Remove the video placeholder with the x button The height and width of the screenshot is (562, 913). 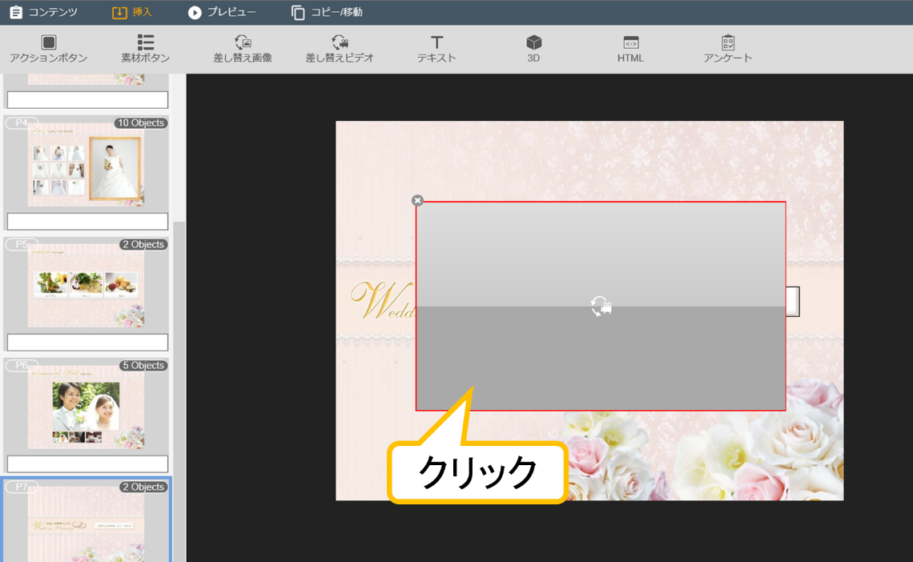click(x=417, y=201)
